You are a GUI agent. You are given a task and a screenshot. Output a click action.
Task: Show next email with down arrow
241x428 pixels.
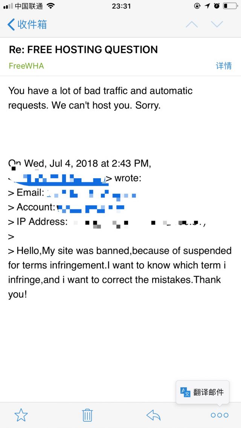point(217,24)
